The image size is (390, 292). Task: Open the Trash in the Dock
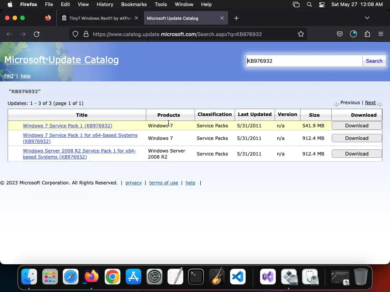pos(361,276)
